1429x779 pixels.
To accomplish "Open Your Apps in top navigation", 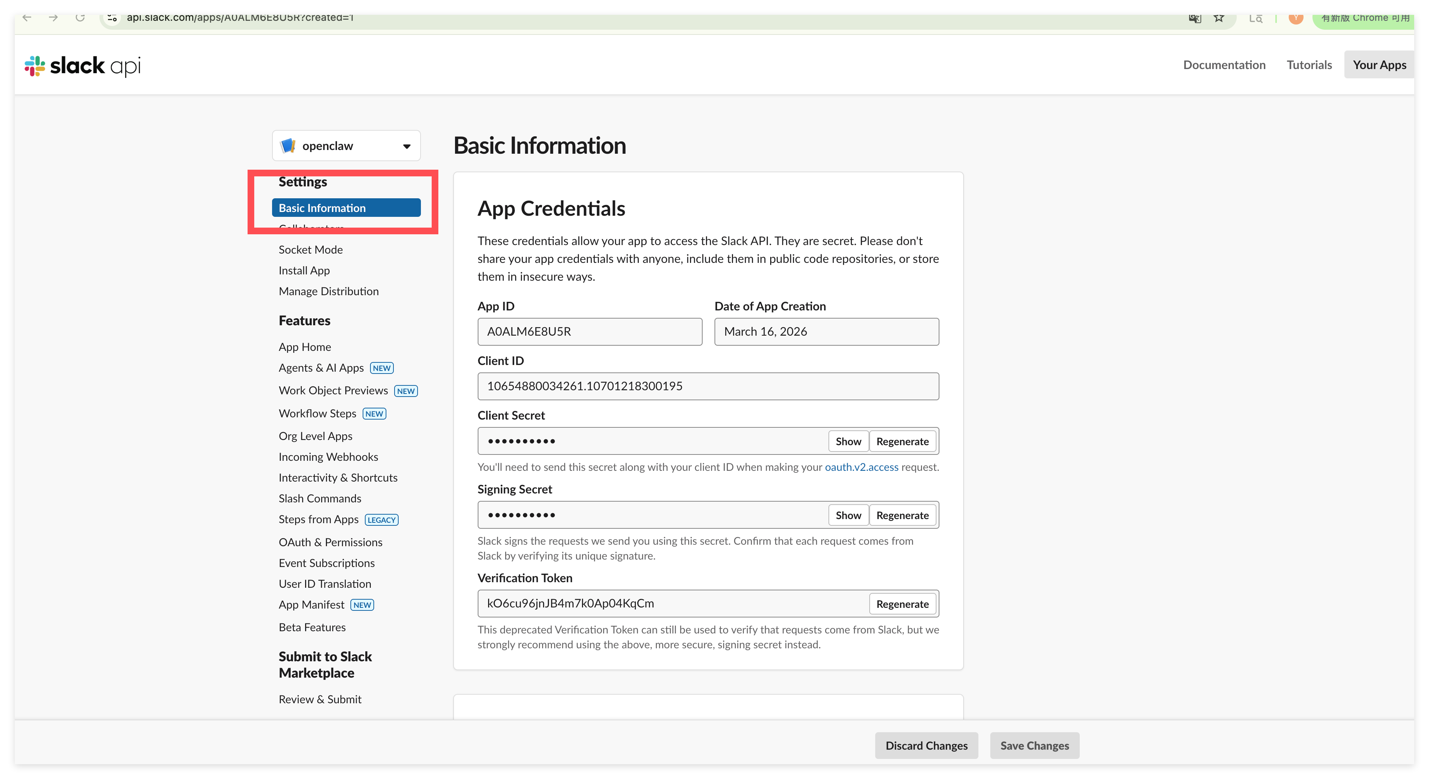I will (1379, 65).
